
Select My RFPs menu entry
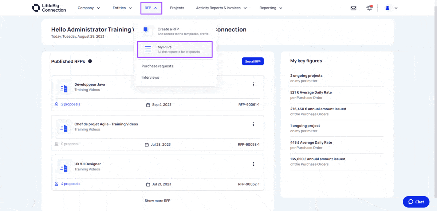175,49
